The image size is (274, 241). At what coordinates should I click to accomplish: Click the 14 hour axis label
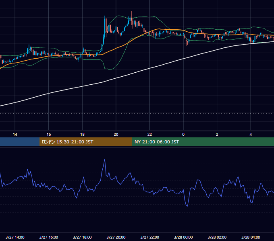tap(15, 135)
